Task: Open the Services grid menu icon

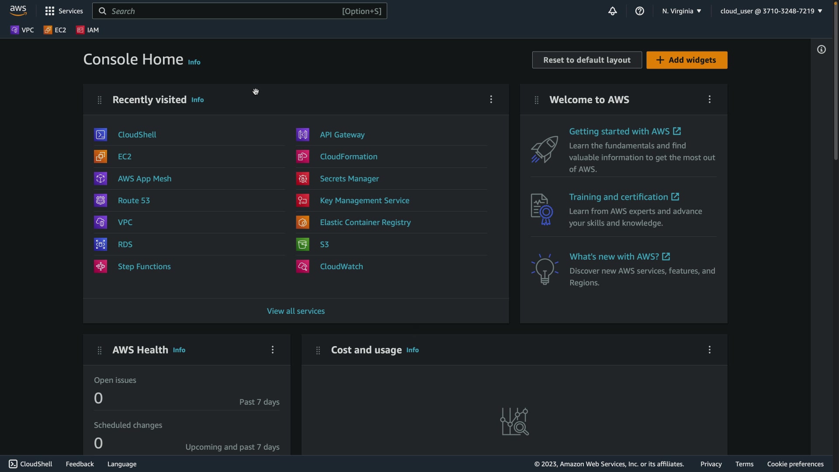Action: 50,11
